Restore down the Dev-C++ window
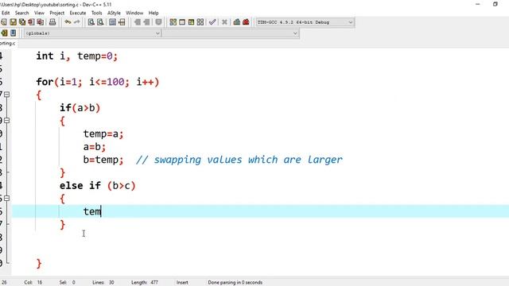509x286 pixels. pos(495,4)
